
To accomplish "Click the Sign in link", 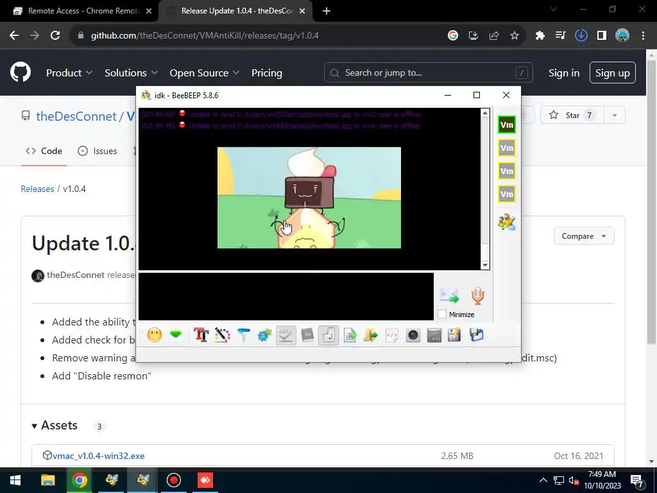I will (x=564, y=73).
